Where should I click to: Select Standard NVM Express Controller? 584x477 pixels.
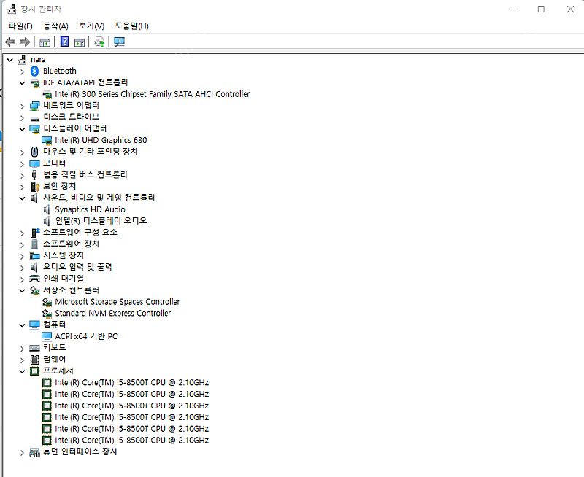pos(112,314)
